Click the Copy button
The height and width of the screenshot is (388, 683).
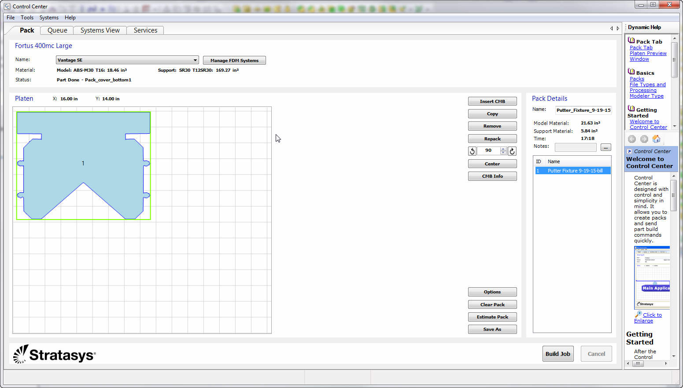coord(492,114)
